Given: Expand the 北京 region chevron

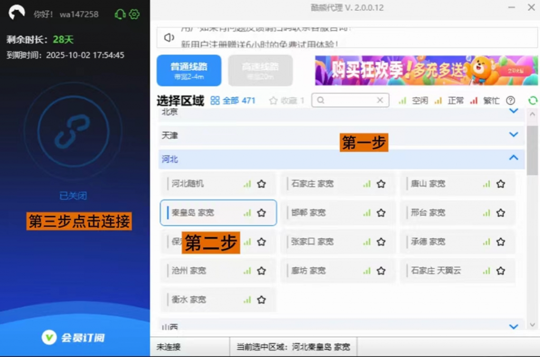Looking at the screenshot, I should click(514, 112).
